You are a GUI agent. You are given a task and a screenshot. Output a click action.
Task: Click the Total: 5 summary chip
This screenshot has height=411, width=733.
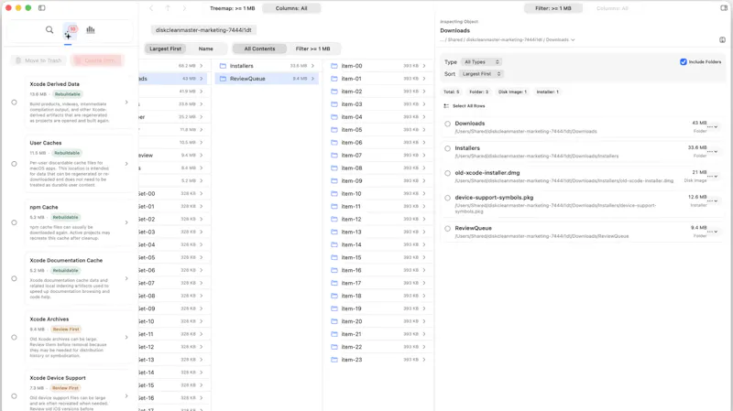click(451, 92)
